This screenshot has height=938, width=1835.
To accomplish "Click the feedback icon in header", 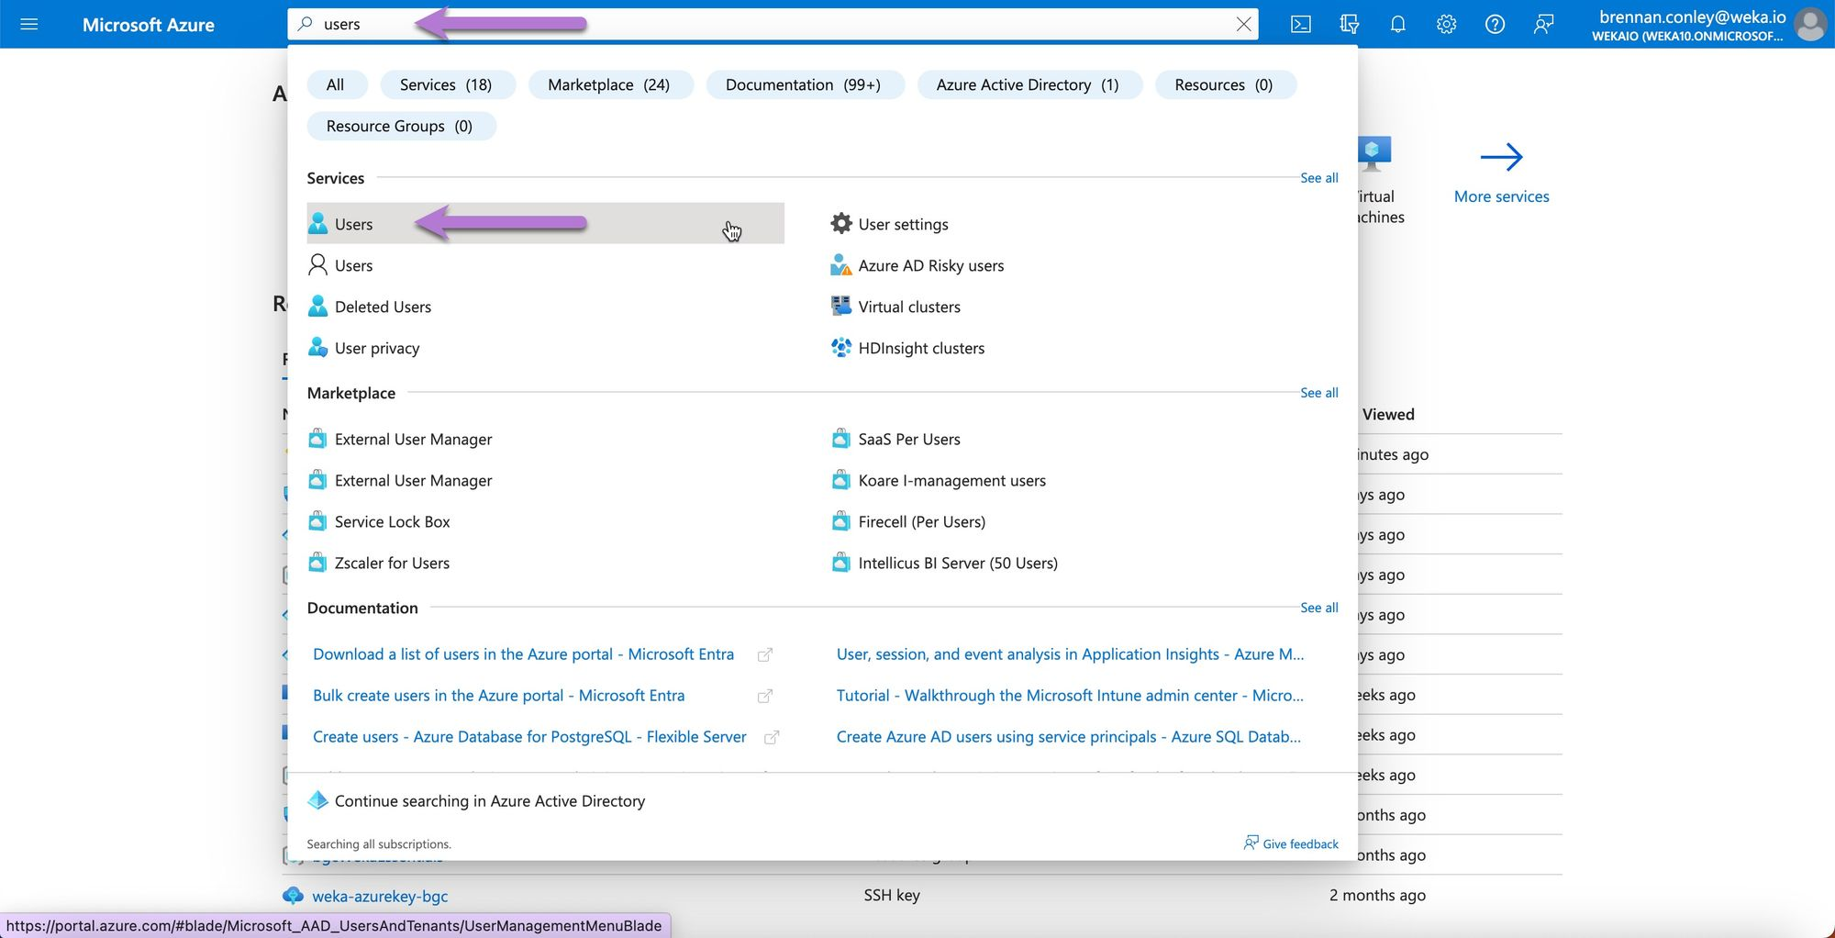I will point(1543,24).
